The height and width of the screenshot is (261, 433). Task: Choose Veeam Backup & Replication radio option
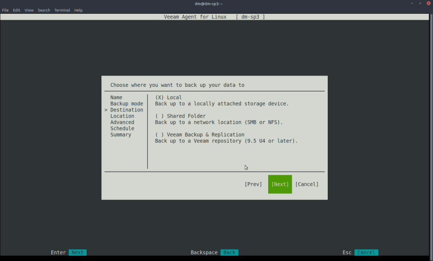200,134
